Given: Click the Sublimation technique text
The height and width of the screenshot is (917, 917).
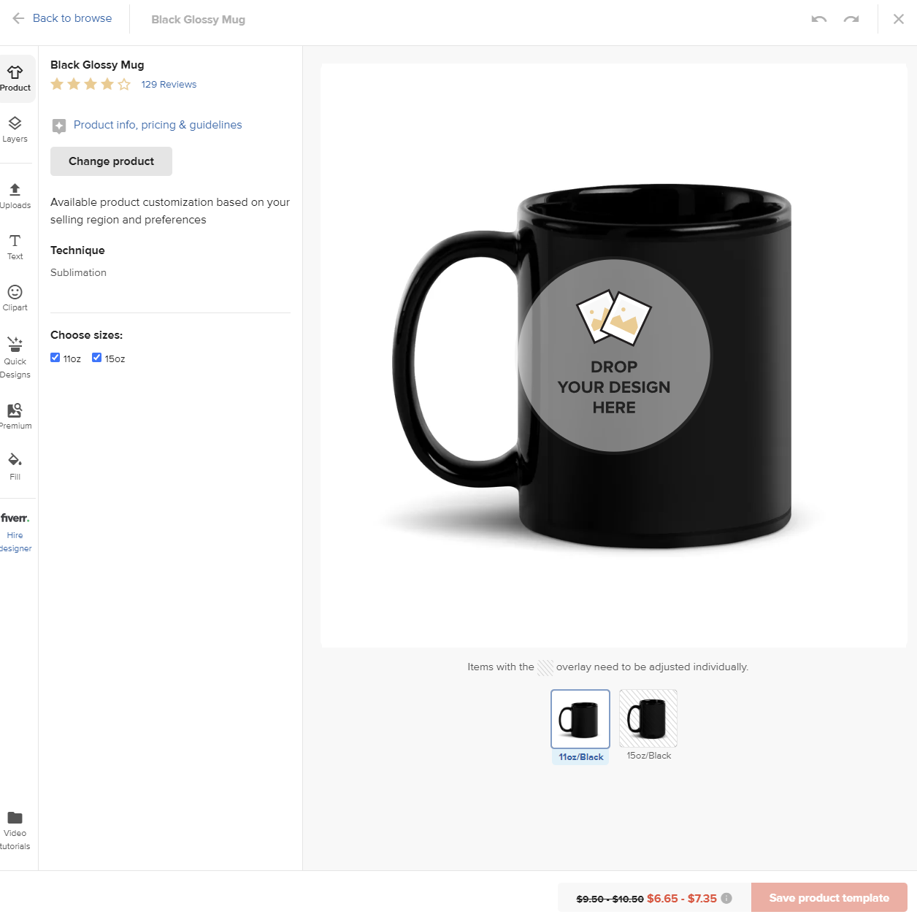Looking at the screenshot, I should [x=78, y=272].
